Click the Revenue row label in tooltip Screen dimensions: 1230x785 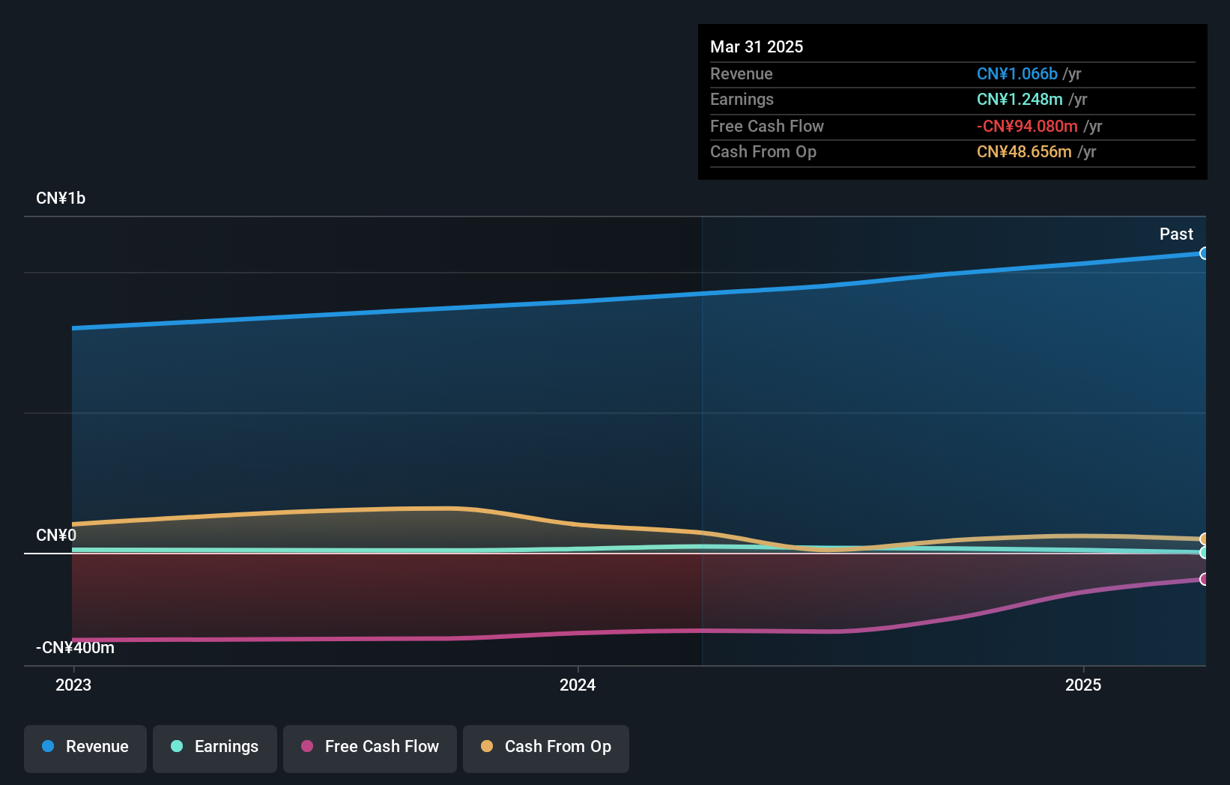click(741, 74)
